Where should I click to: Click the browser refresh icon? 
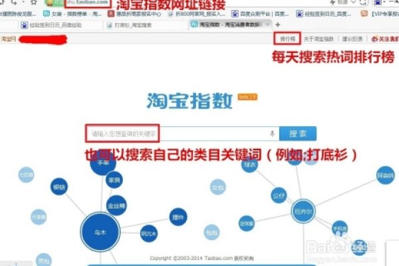[x=363, y=2]
